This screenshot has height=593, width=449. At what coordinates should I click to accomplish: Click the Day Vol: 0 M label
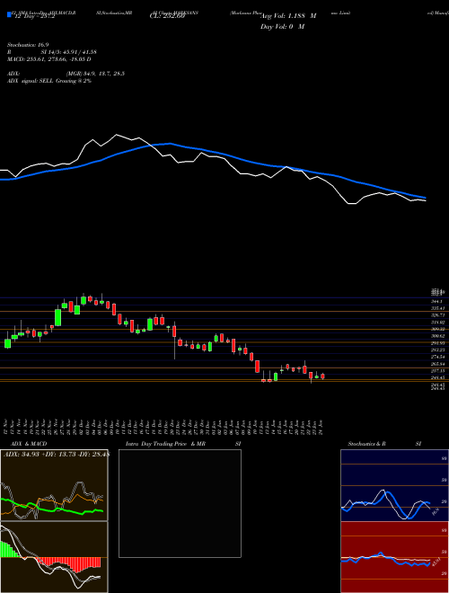(x=282, y=26)
